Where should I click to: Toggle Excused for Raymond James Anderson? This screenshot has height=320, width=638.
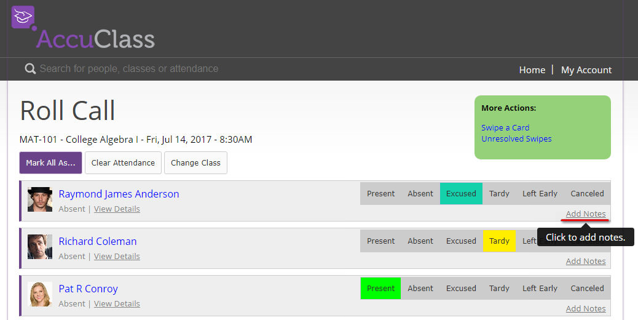[461, 194]
